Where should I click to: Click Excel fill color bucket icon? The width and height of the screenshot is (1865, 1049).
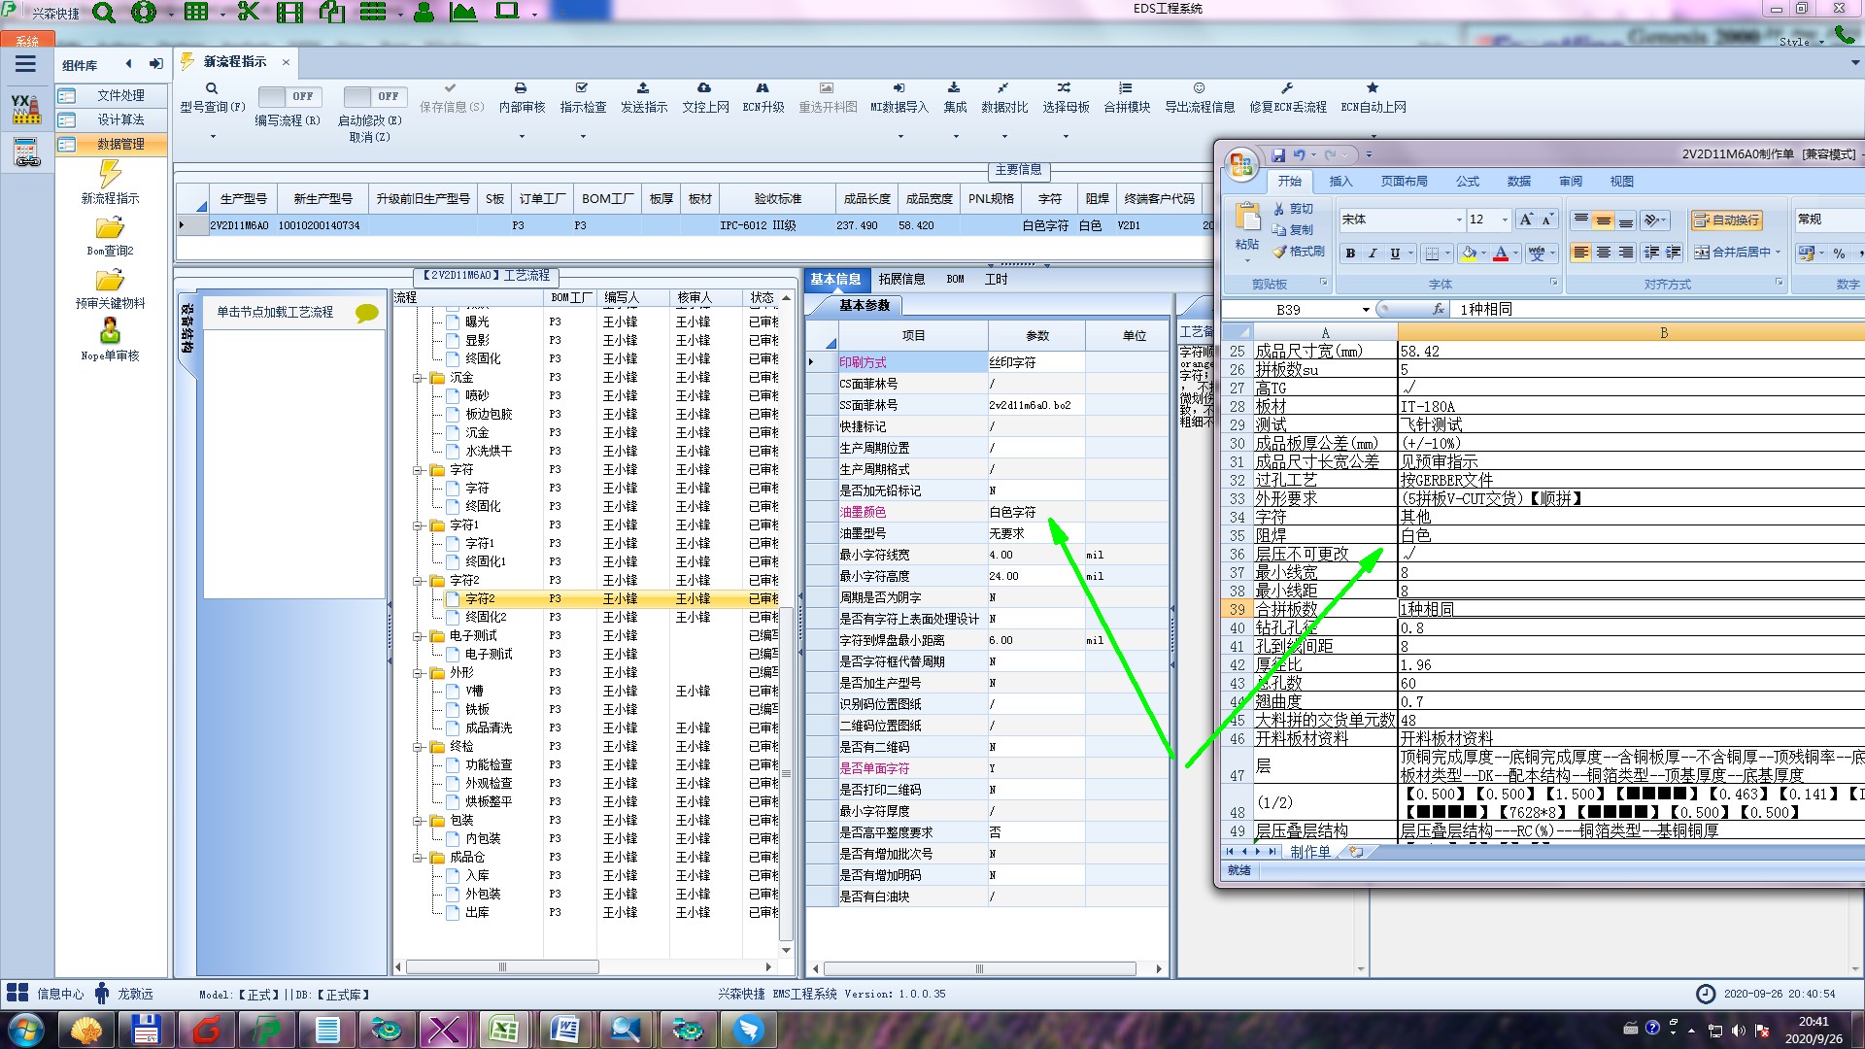1468,254
